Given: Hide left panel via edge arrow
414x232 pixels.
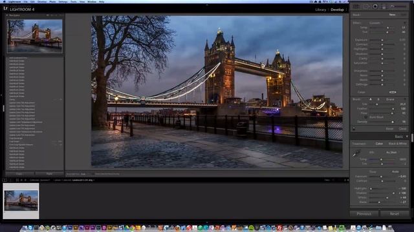Looking at the screenshot, I should [x=1, y=95].
